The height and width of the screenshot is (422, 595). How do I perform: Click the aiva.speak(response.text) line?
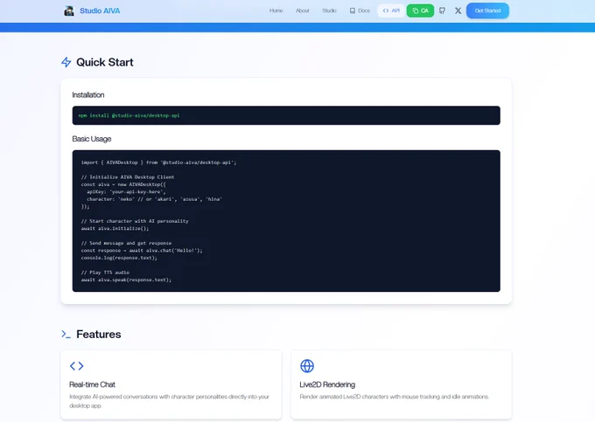tap(126, 280)
